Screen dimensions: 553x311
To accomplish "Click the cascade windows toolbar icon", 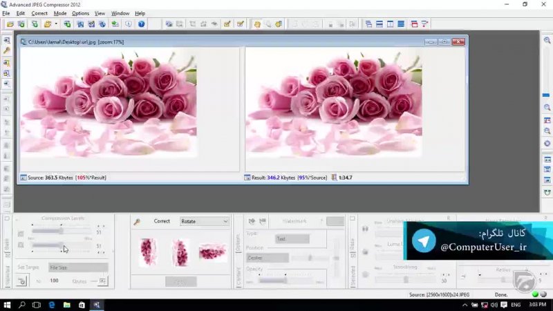I will 368,23.
